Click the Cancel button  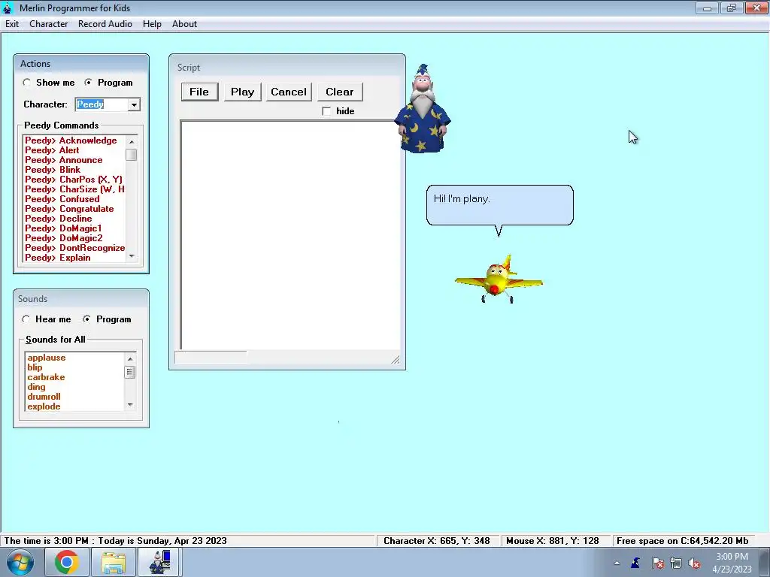pos(289,92)
